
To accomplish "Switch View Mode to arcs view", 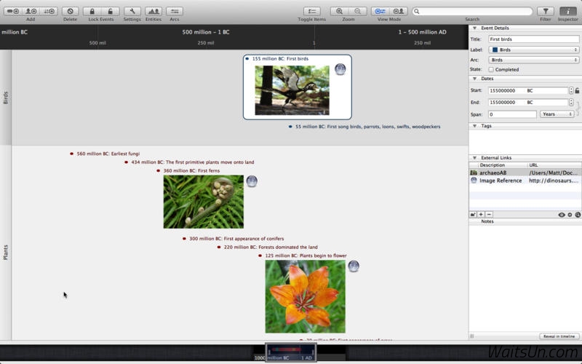I will pyautogui.click(x=380, y=11).
